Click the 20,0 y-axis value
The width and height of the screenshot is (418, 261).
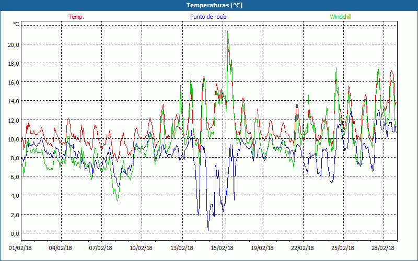(x=14, y=44)
